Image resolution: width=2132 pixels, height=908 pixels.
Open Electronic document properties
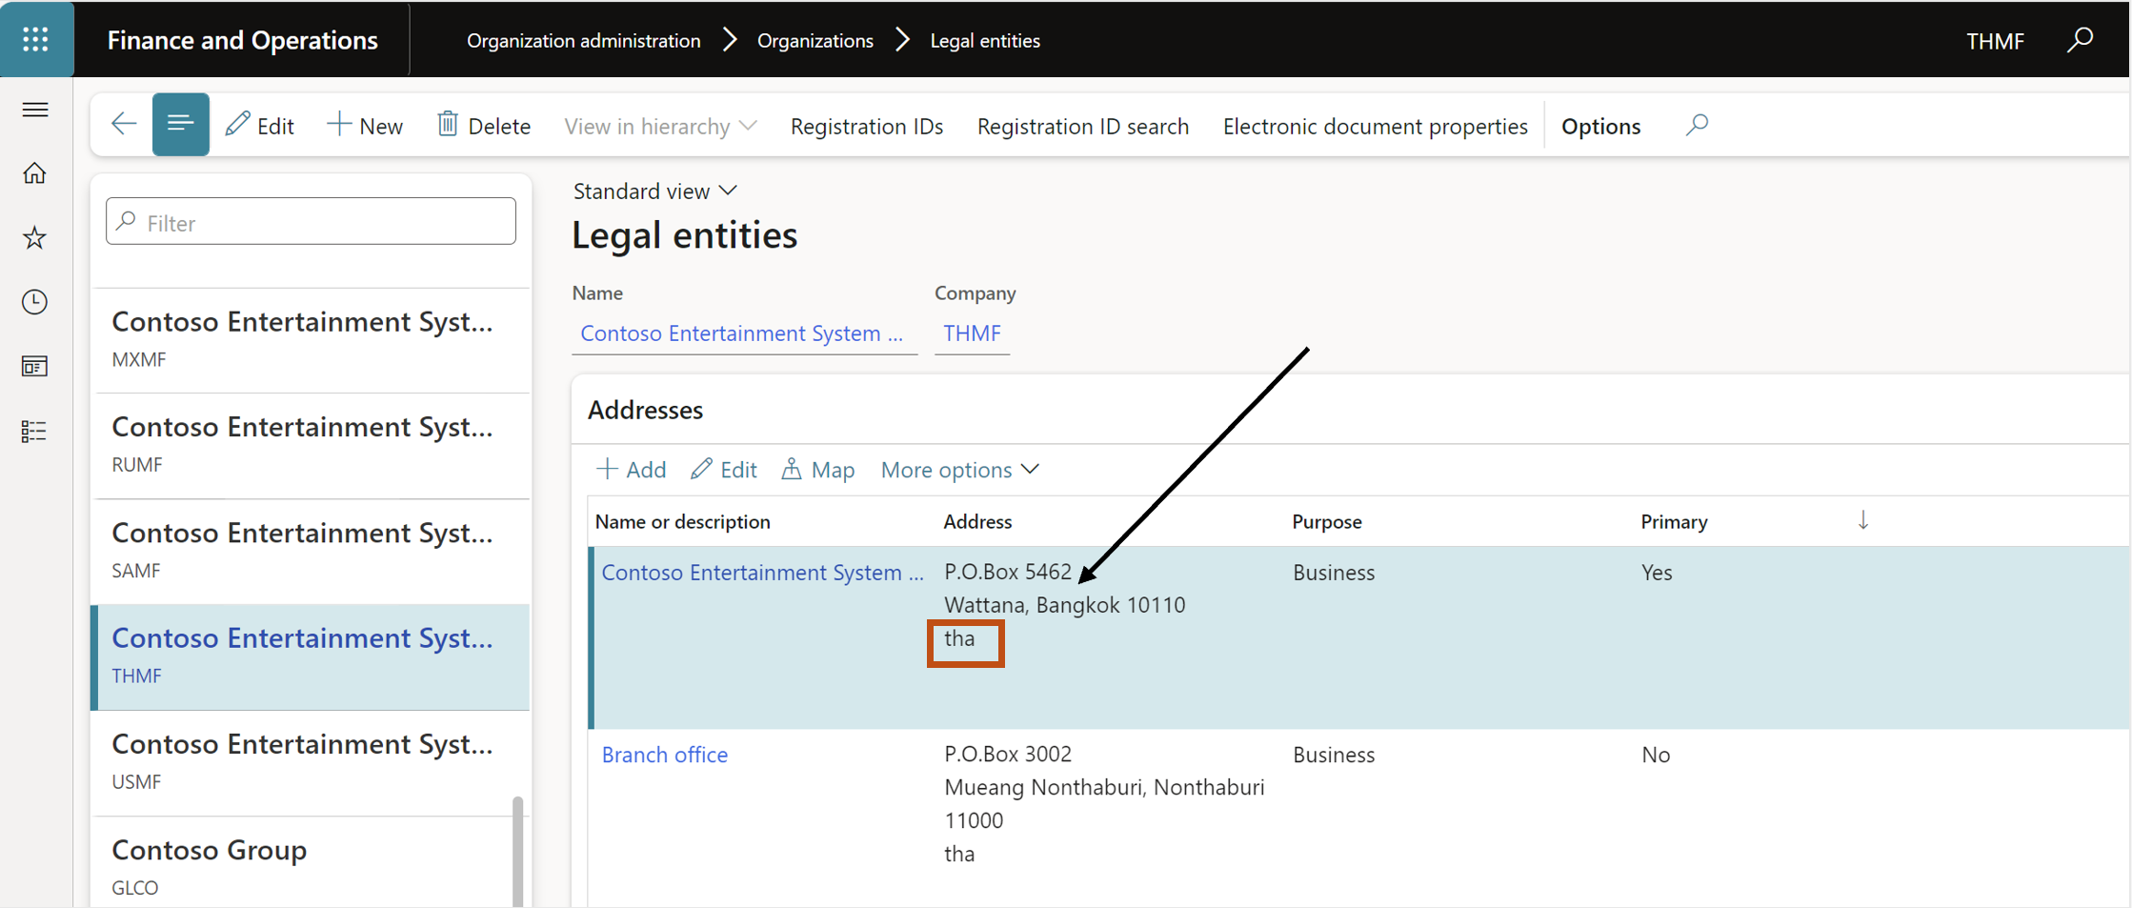click(1375, 126)
